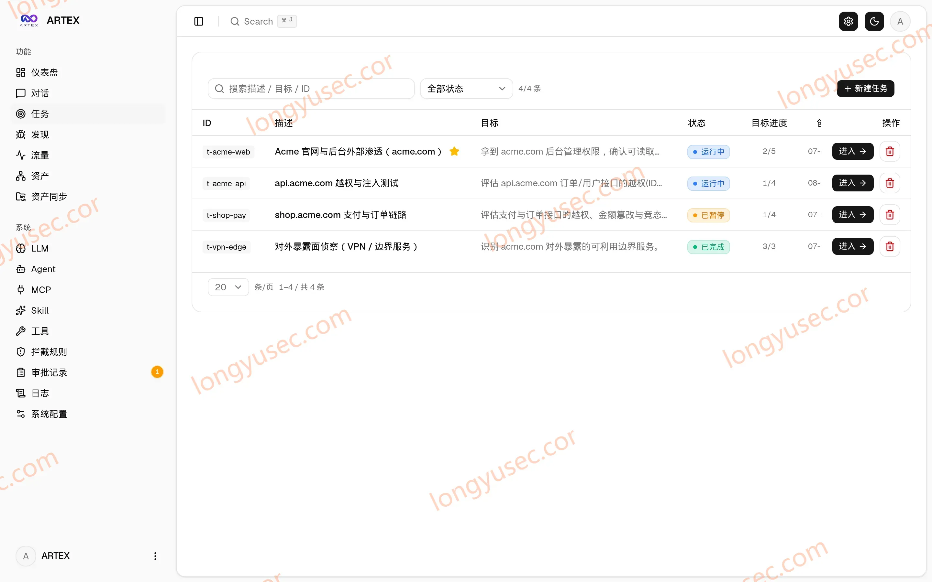Select the 任务 menu item
The image size is (932, 582).
click(88, 114)
